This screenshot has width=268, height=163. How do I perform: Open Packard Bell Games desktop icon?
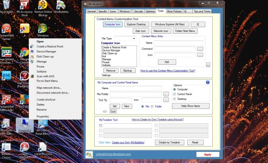(x=6, y=32)
